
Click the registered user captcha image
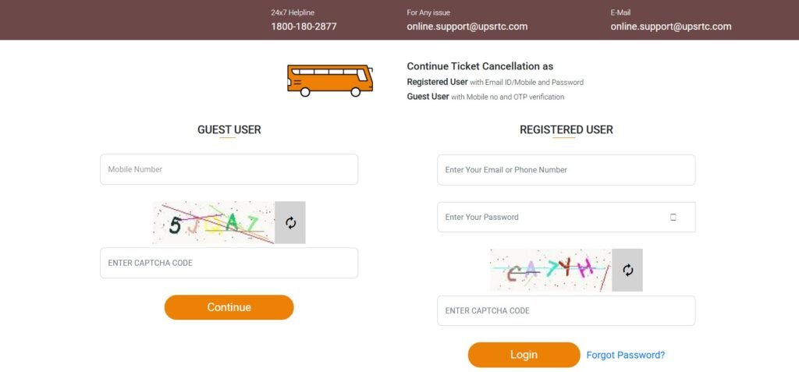click(551, 270)
